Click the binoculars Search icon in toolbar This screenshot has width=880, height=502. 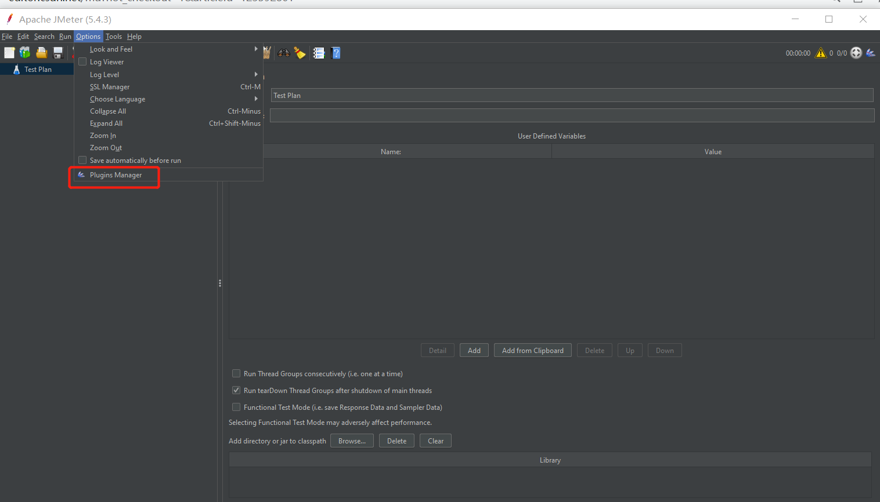click(284, 53)
